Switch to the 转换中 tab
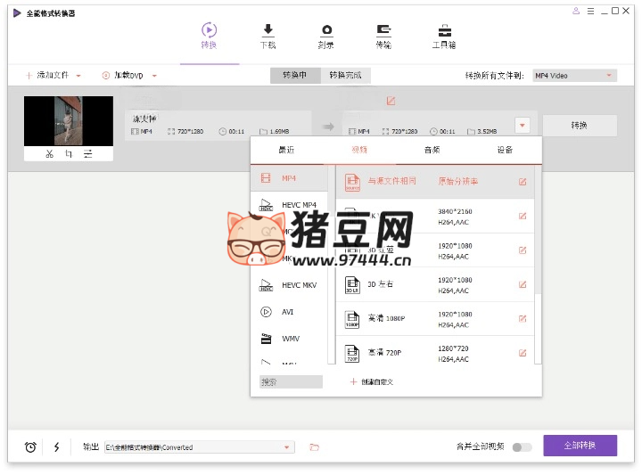Image resolution: width=642 pixels, height=475 pixels. pyautogui.click(x=295, y=75)
